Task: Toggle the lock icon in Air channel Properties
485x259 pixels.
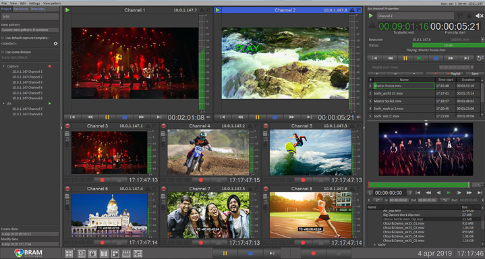Action: (469, 16)
